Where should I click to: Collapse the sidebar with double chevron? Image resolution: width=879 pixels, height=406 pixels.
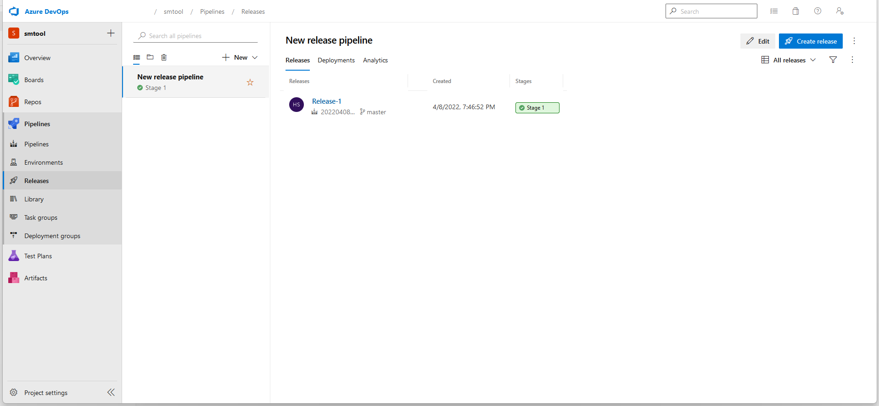[x=111, y=392]
